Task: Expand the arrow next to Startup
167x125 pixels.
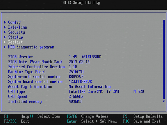Action: (x=5, y=37)
